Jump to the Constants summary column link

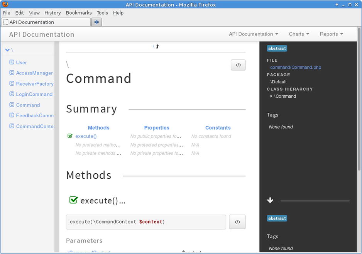(x=218, y=128)
